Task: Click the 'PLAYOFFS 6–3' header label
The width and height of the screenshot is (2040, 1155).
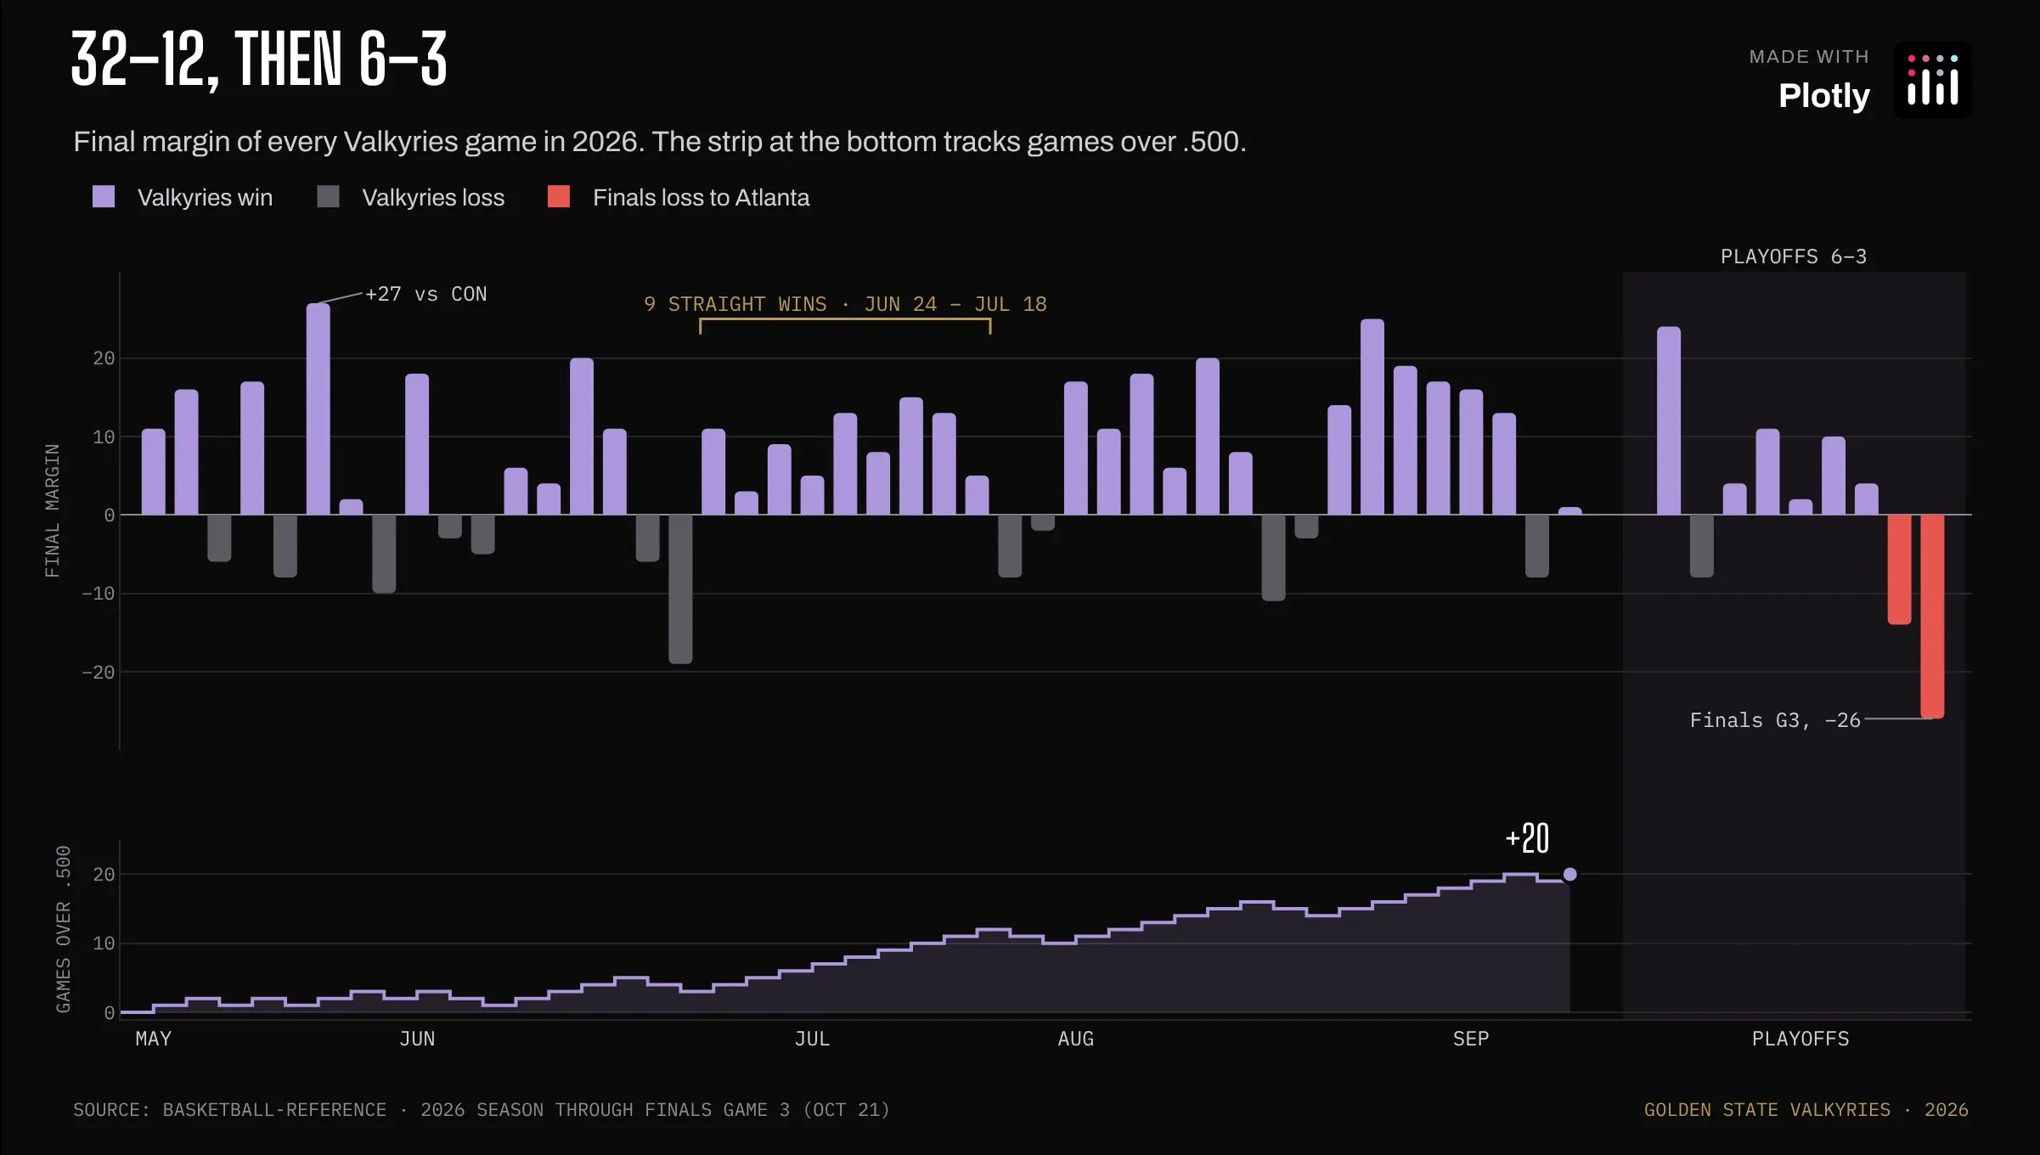Action: pyautogui.click(x=1794, y=256)
